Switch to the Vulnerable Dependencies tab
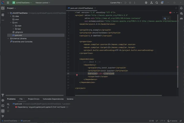Screen dimensions: 184x123 [x=53, y=99]
